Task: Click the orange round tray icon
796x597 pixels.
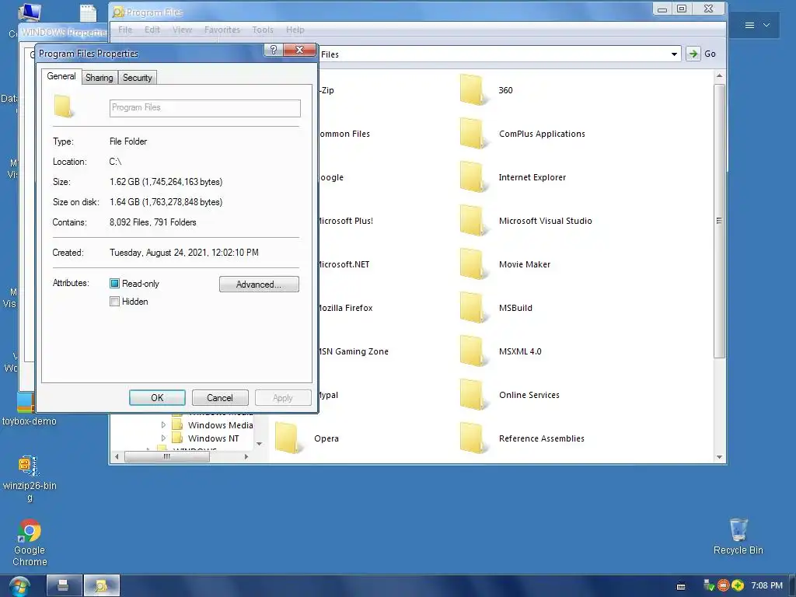Action: (x=724, y=585)
